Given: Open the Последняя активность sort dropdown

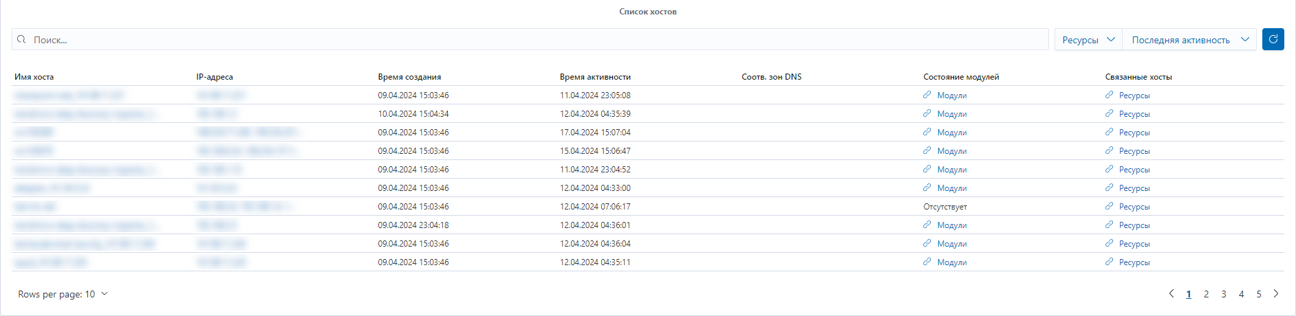Looking at the screenshot, I should click(x=1189, y=39).
